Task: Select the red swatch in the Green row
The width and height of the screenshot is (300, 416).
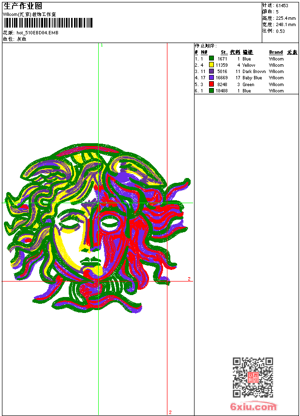Action: pos(211,84)
